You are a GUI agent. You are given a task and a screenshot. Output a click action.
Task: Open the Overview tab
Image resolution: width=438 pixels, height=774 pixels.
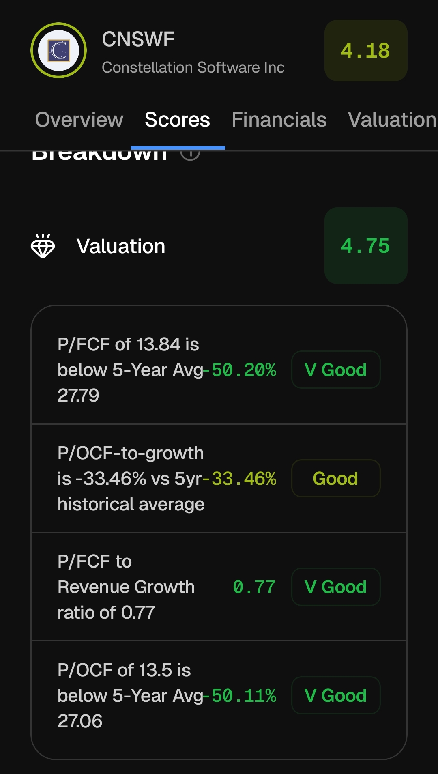tap(79, 120)
